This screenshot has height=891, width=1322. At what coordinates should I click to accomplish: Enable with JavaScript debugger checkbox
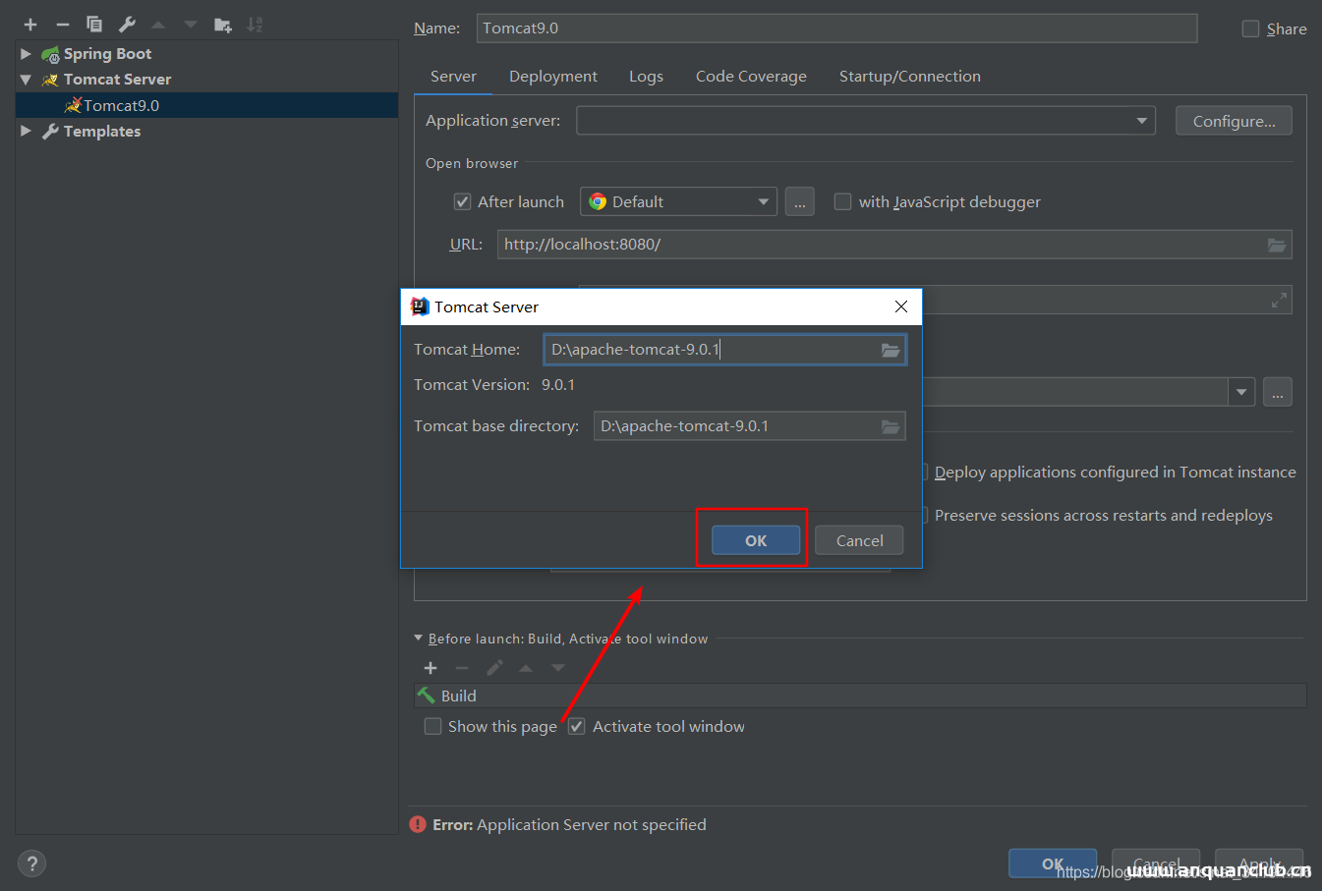[x=842, y=202]
